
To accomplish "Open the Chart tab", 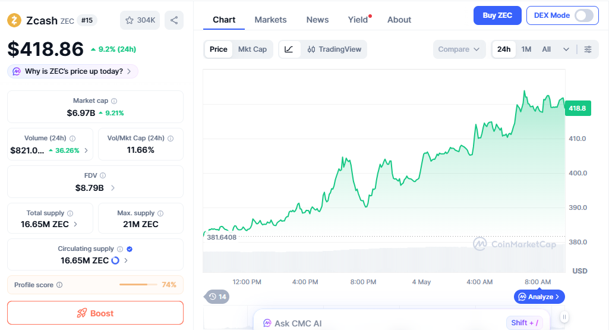I will coord(224,20).
